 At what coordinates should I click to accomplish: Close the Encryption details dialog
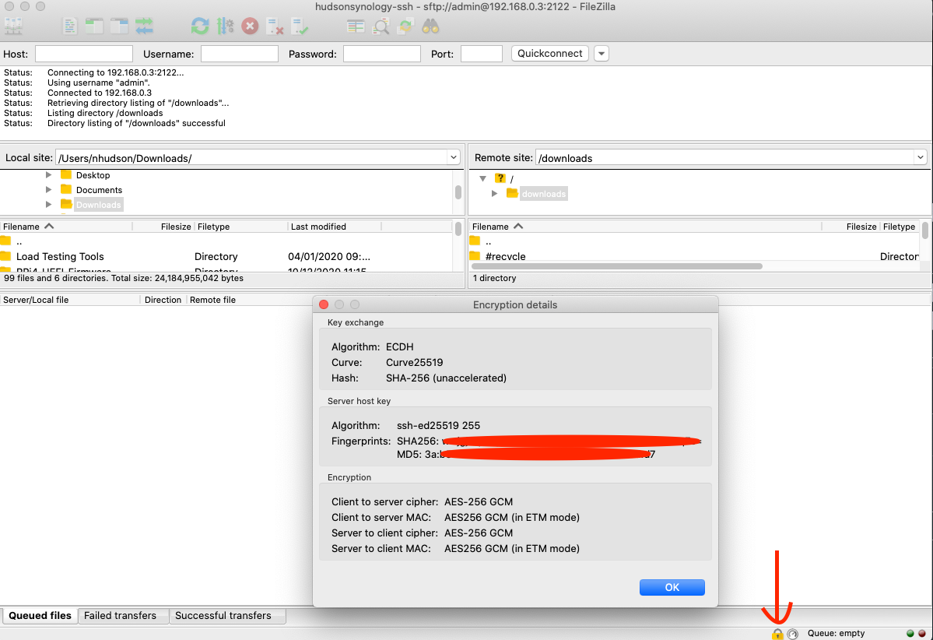324,305
